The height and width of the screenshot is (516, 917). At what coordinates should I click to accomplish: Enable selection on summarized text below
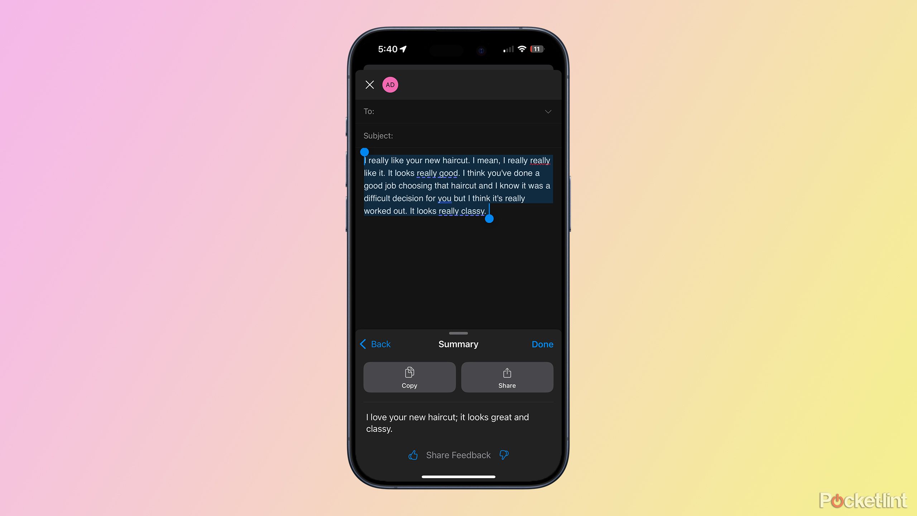click(x=447, y=422)
